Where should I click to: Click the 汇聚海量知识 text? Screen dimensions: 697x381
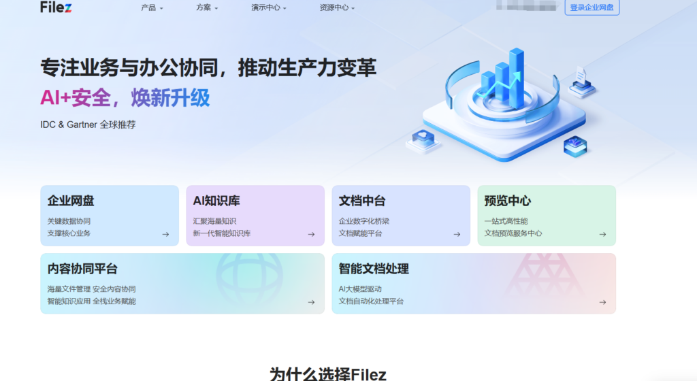[214, 221]
